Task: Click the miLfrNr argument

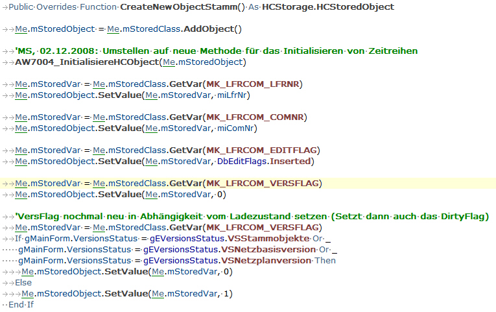Action: 232,95
